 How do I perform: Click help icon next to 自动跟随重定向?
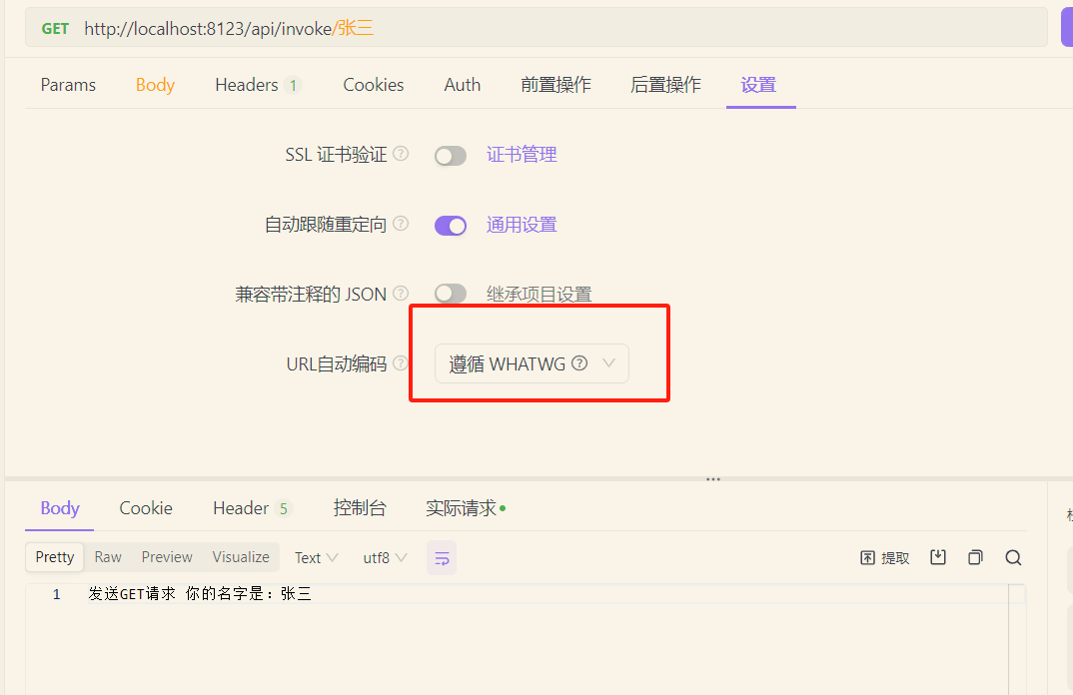[401, 224]
